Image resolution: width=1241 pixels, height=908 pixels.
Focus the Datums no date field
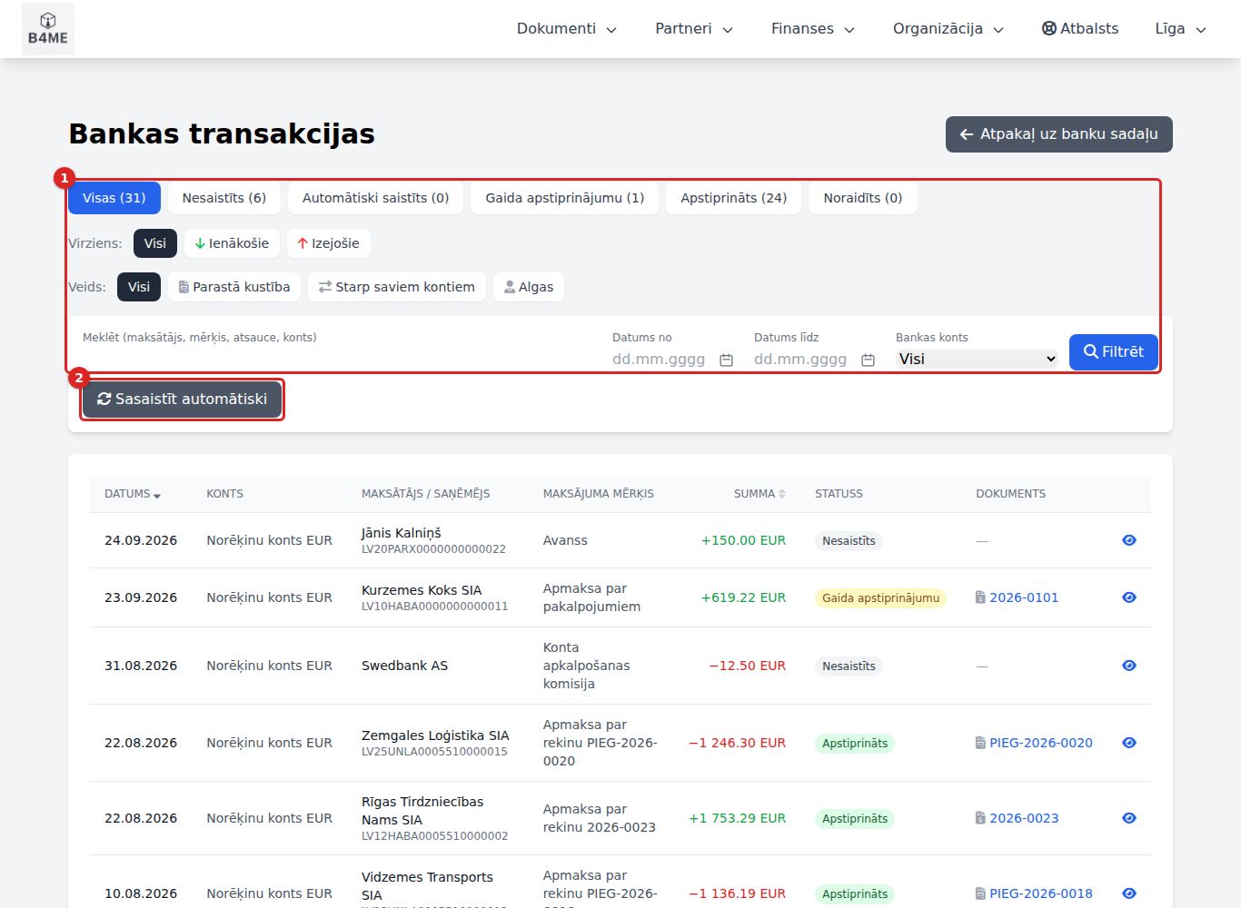673,360
